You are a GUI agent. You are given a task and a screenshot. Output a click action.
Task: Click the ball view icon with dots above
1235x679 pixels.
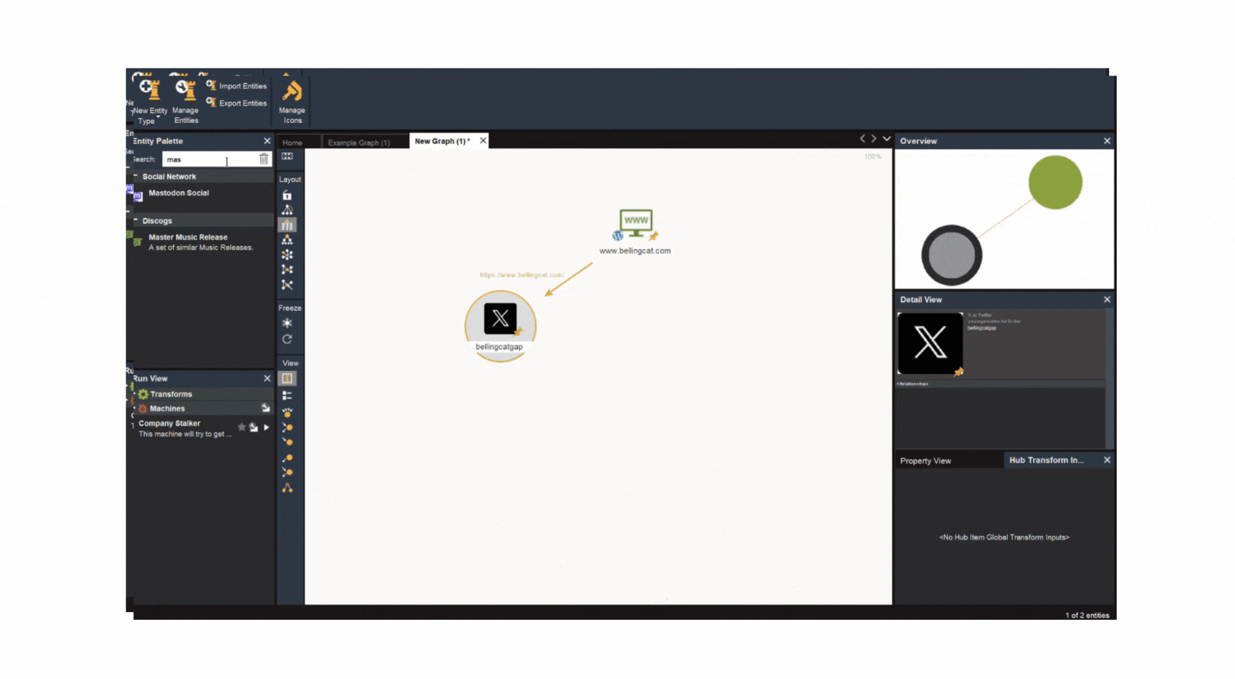tap(287, 412)
